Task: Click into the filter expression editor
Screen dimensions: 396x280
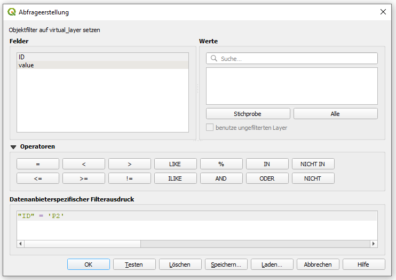Action: [x=197, y=225]
